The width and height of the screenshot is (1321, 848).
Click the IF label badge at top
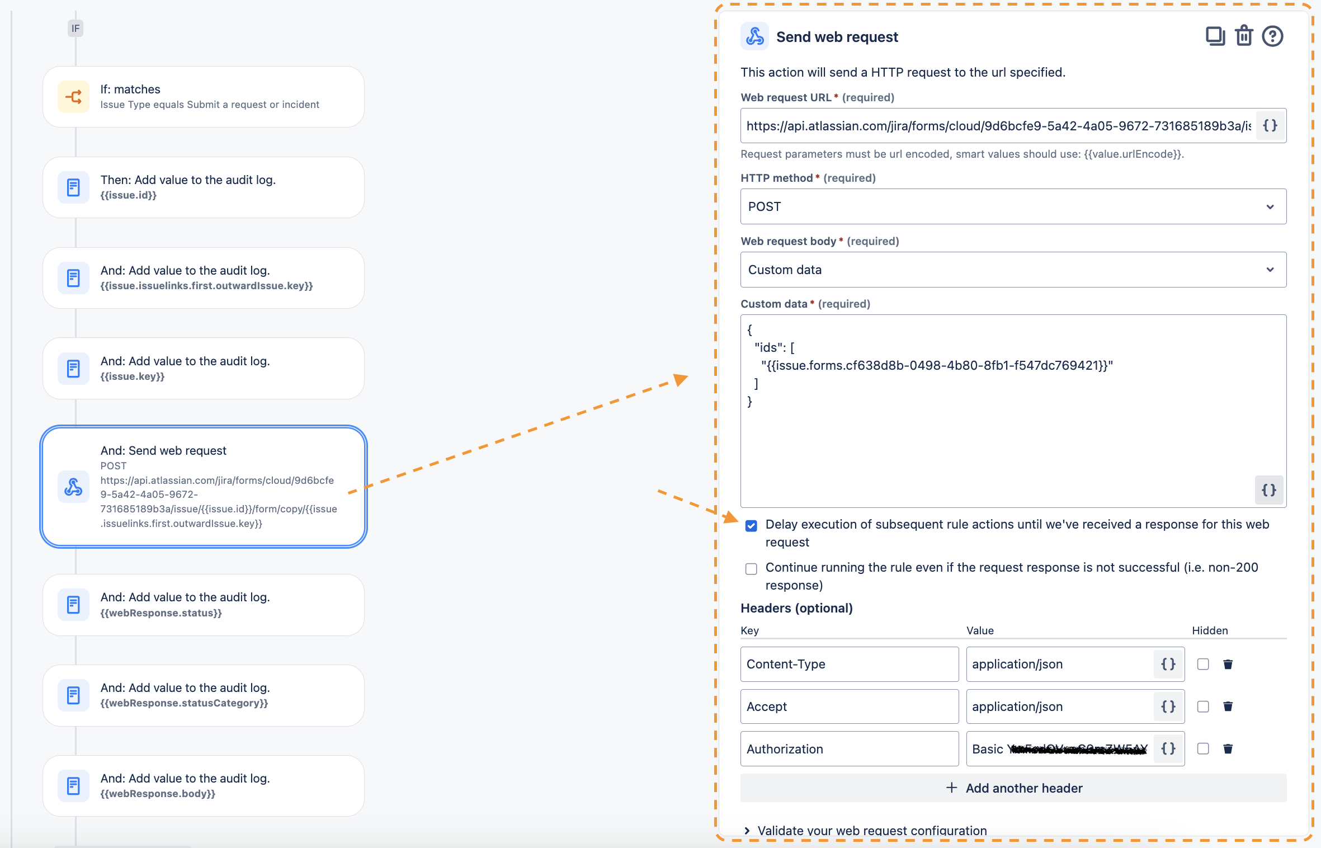pos(76,28)
